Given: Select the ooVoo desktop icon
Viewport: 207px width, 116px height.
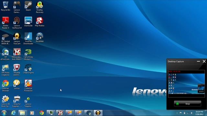Looking at the screenshot, I should point(17,84).
